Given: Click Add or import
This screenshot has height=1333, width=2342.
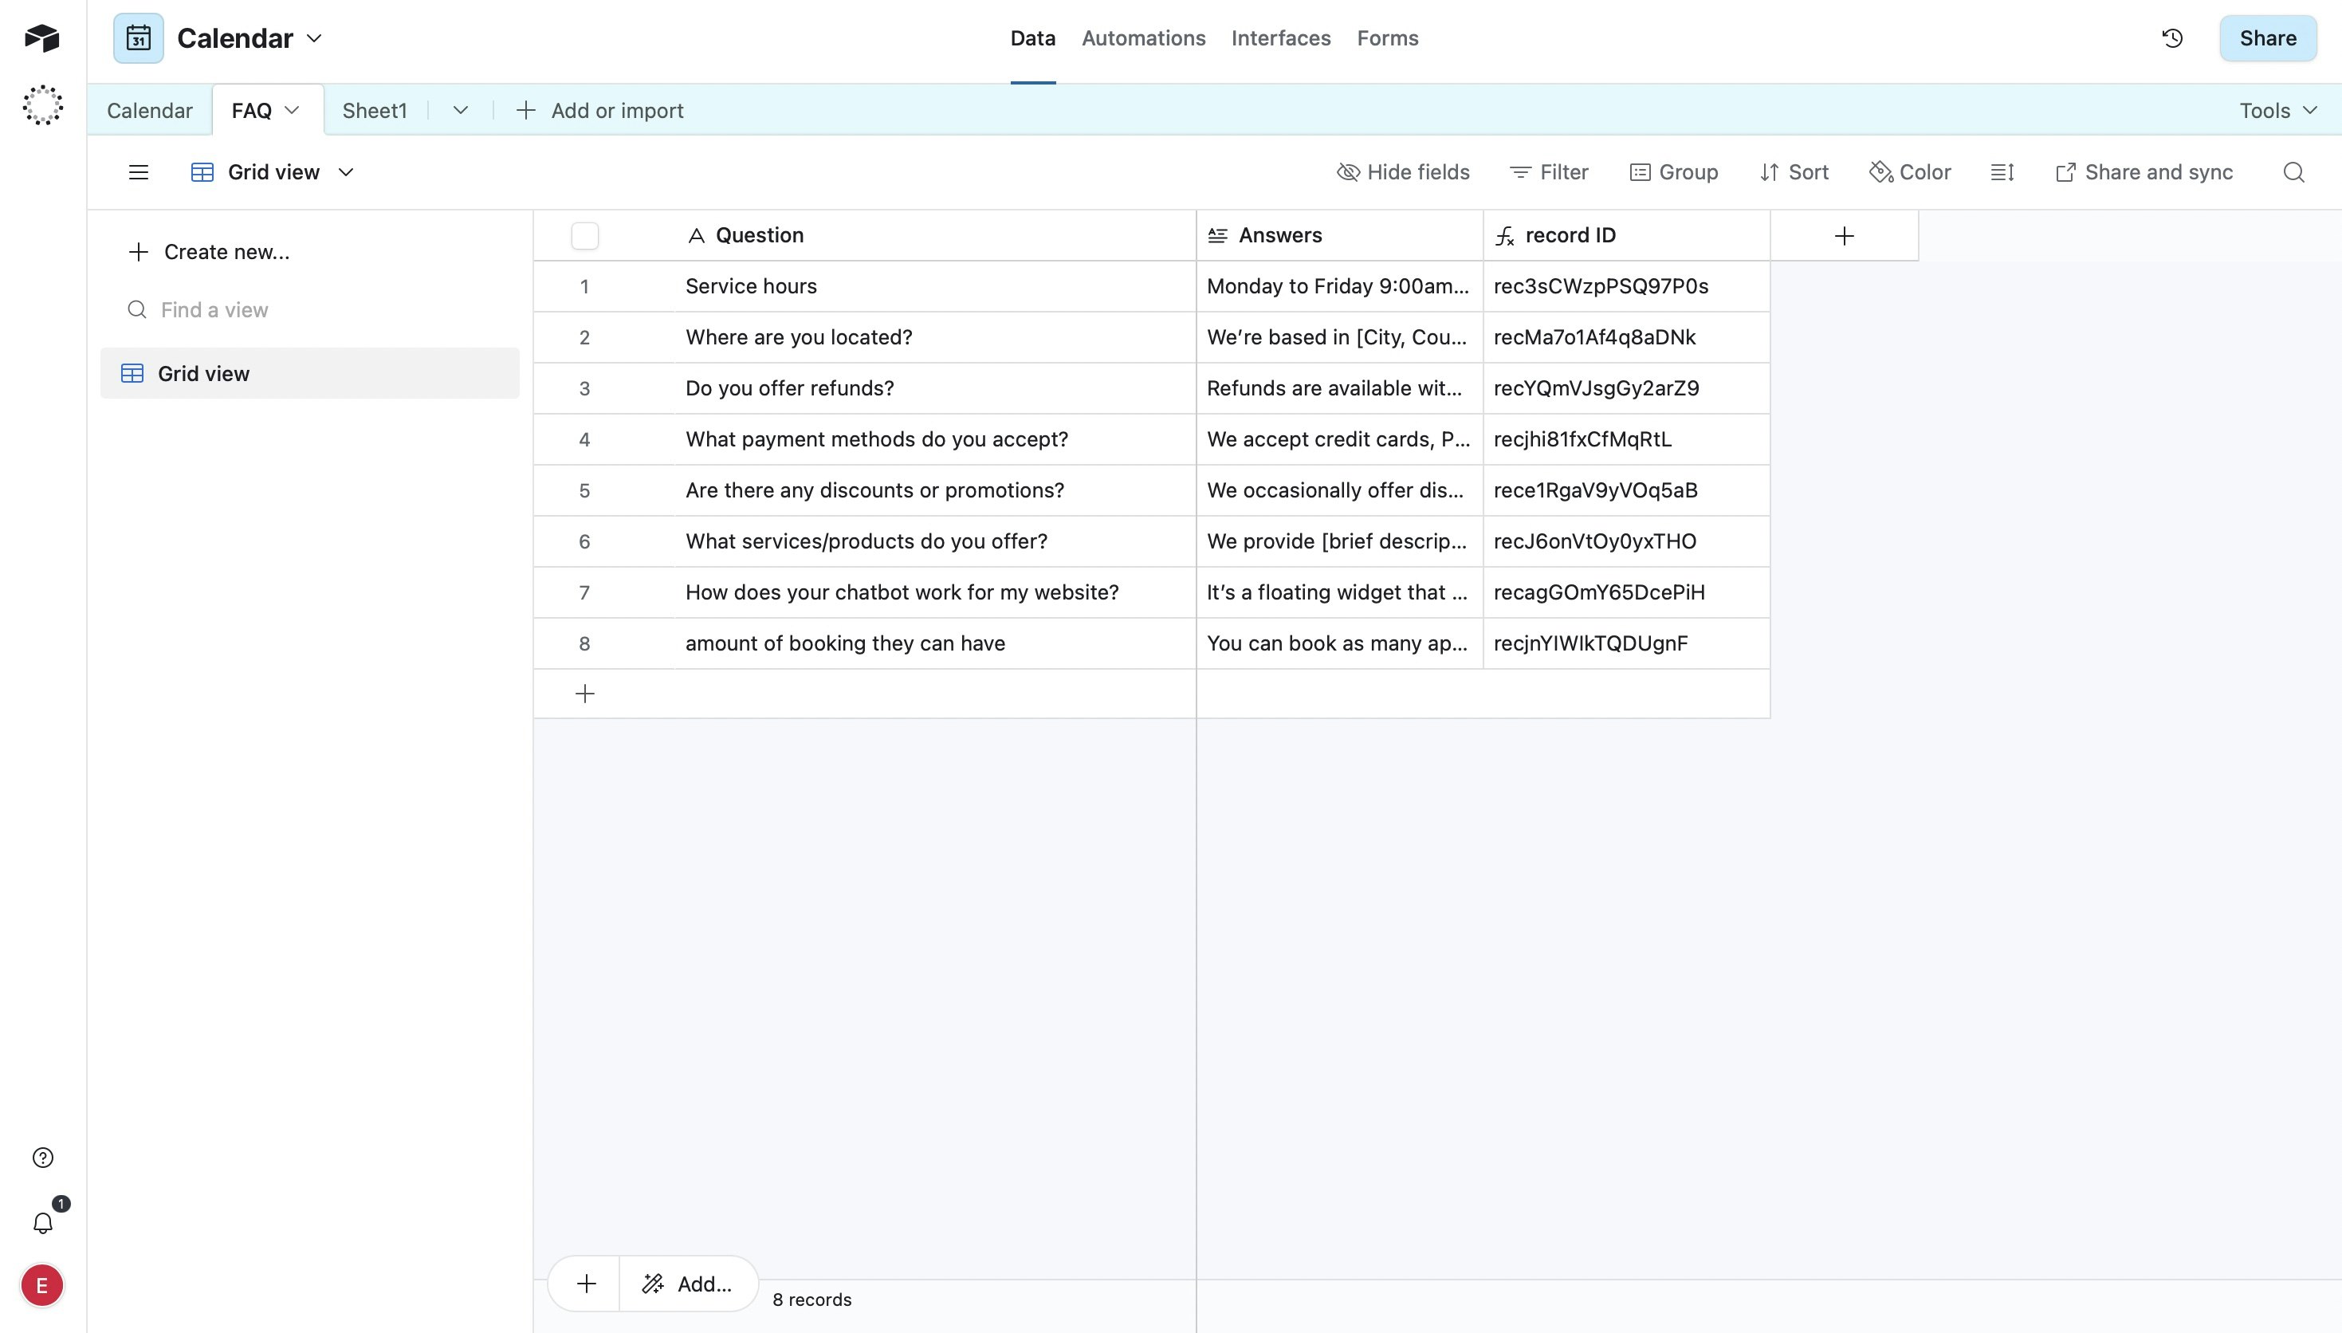Looking at the screenshot, I should click(600, 111).
